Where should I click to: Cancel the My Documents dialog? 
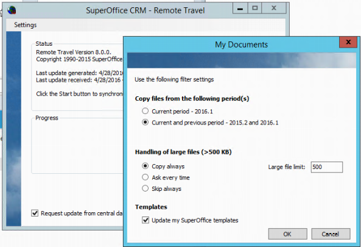click(x=331, y=234)
